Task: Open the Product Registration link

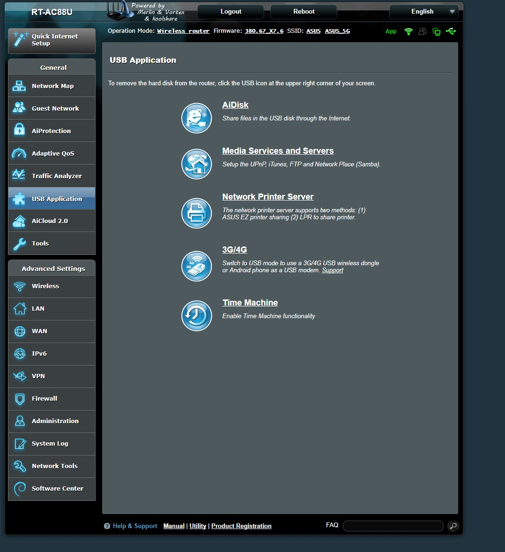Action: coord(241,526)
